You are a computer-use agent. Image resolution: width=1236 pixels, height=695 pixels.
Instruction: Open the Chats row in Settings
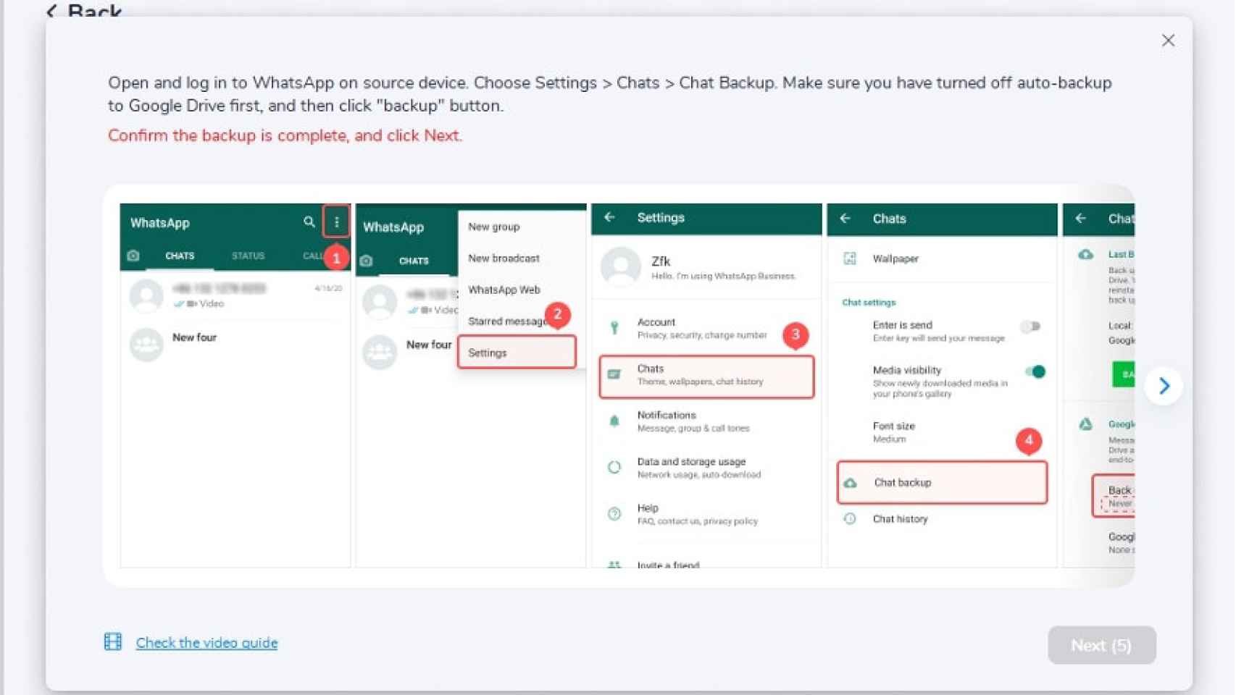(706, 376)
